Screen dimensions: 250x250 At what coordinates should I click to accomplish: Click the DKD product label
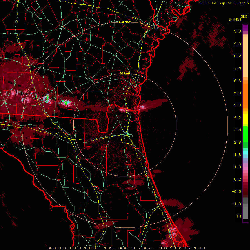point(244,17)
